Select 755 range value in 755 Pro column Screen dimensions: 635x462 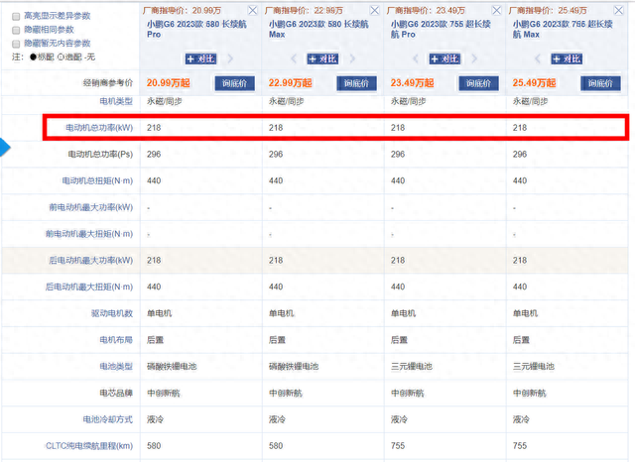(x=398, y=446)
